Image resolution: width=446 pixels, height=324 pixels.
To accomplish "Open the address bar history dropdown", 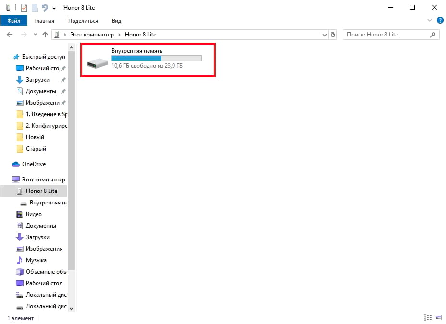I will 324,35.
